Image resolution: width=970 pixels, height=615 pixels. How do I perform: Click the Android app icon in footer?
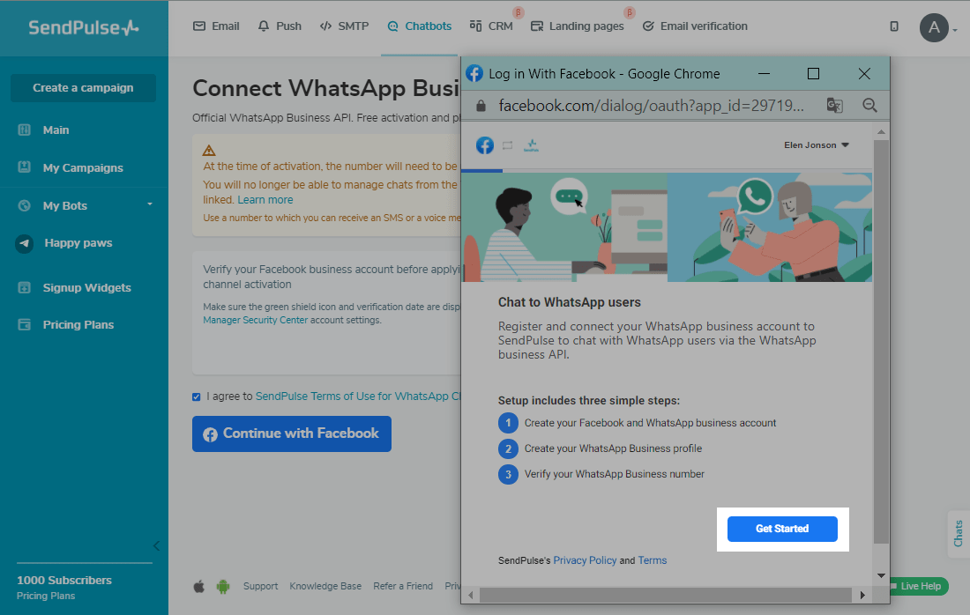pyautogui.click(x=223, y=586)
